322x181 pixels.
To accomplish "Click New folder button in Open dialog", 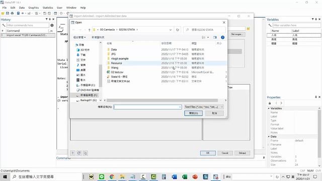I will 98,37.
